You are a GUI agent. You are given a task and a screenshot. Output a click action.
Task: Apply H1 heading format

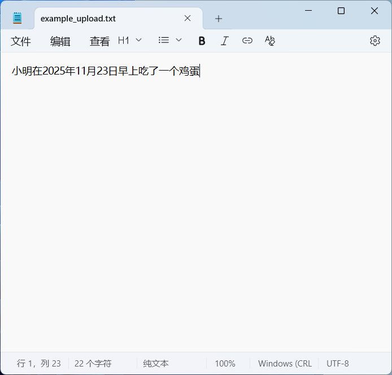point(124,40)
